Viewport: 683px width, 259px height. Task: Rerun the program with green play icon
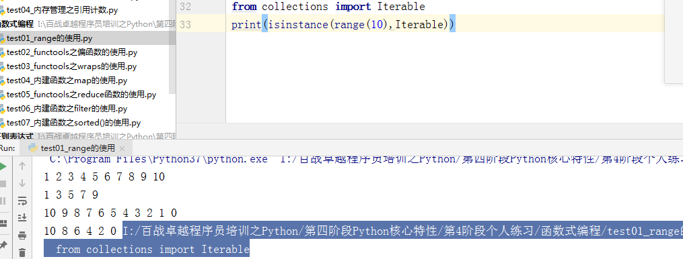click(x=3, y=166)
